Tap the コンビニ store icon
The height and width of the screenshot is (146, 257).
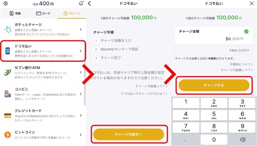point(8,94)
